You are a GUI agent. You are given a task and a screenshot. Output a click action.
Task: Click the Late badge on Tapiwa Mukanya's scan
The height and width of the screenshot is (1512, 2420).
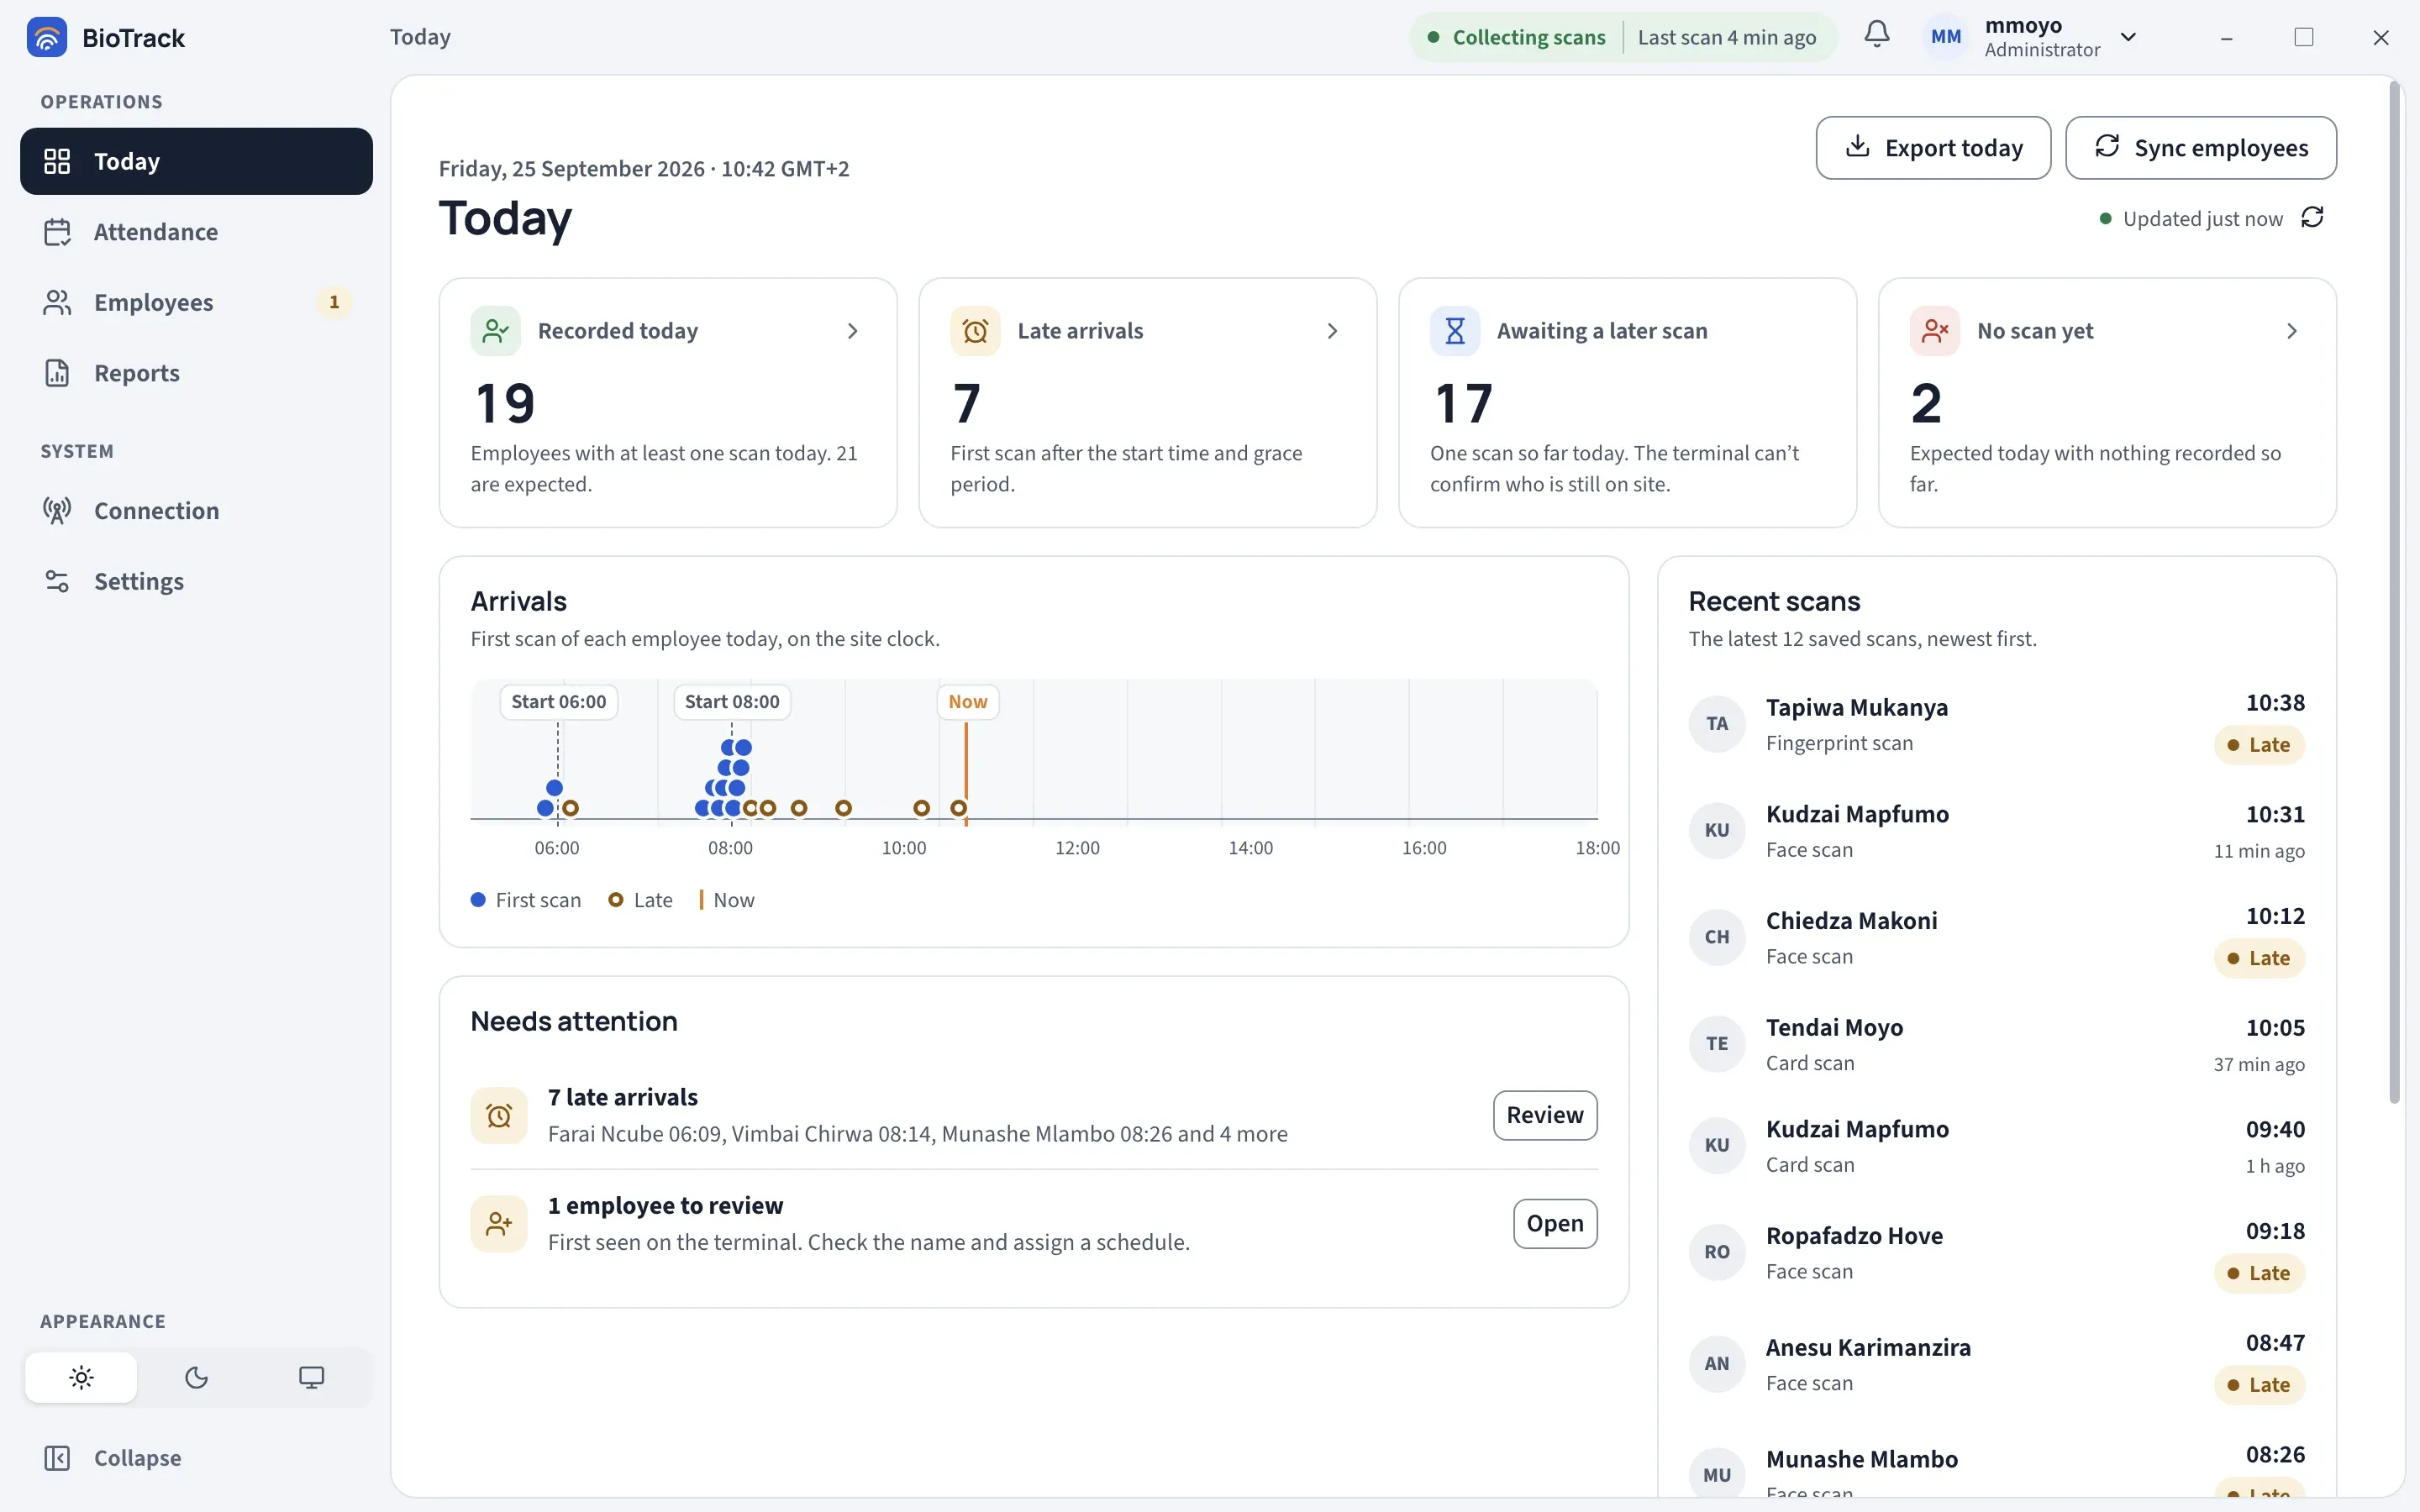coord(2259,745)
